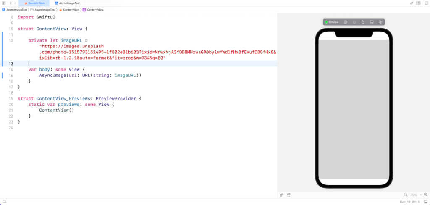
Task: Click the 'ContentView()' call line
Action: pos(57,110)
